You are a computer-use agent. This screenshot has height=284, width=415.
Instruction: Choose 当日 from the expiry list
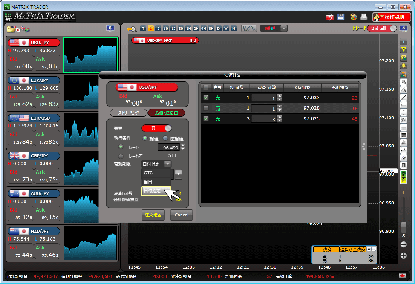pyautogui.click(x=156, y=182)
